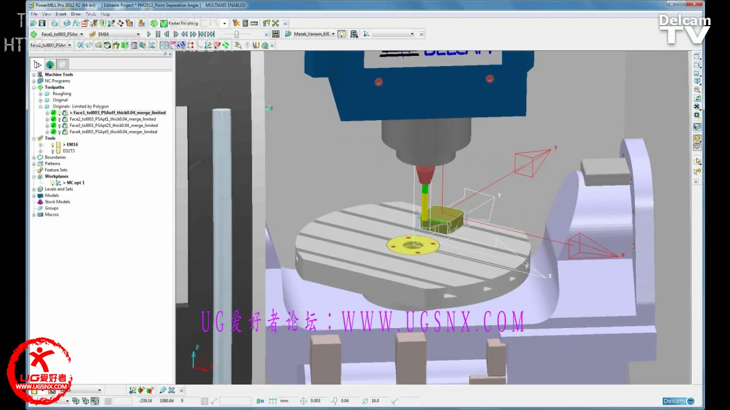
Task: Pause the toolpath simulation
Action: coord(158,34)
